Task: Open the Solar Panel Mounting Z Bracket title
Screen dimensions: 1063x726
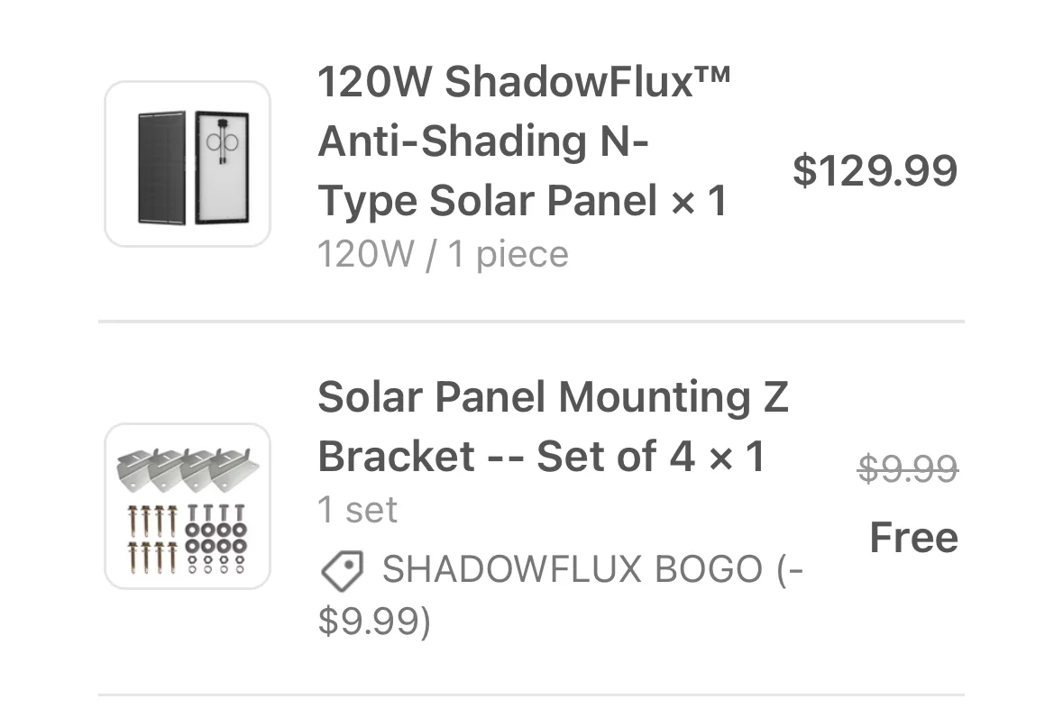Action: [553, 397]
